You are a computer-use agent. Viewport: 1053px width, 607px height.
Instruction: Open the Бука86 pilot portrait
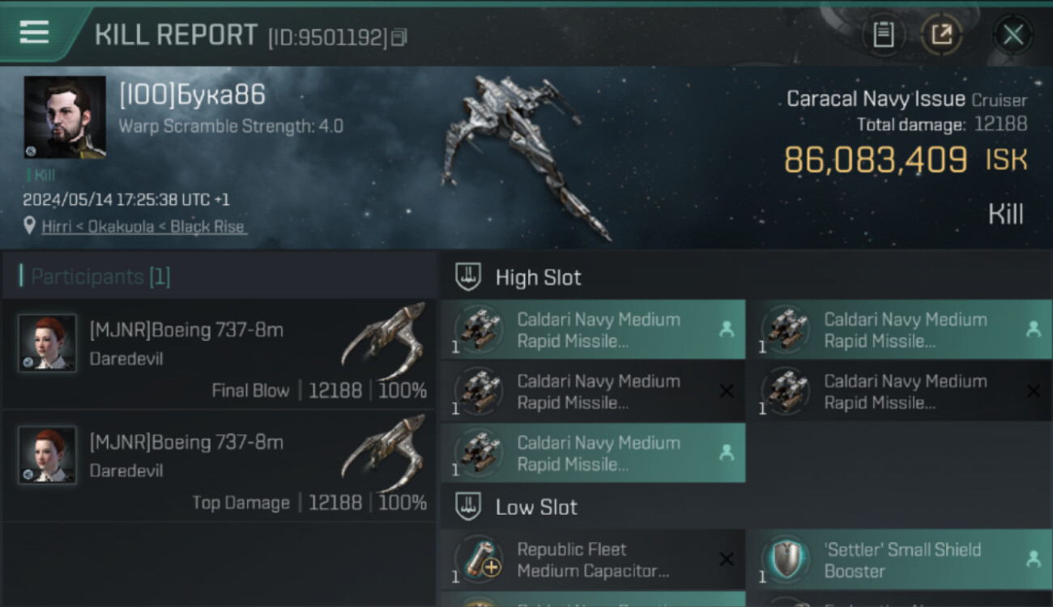[65, 117]
